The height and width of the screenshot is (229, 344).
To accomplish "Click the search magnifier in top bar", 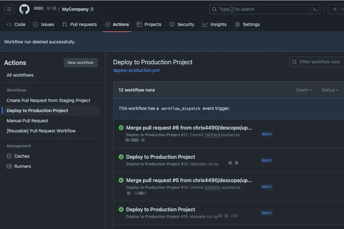I will click(x=214, y=9).
